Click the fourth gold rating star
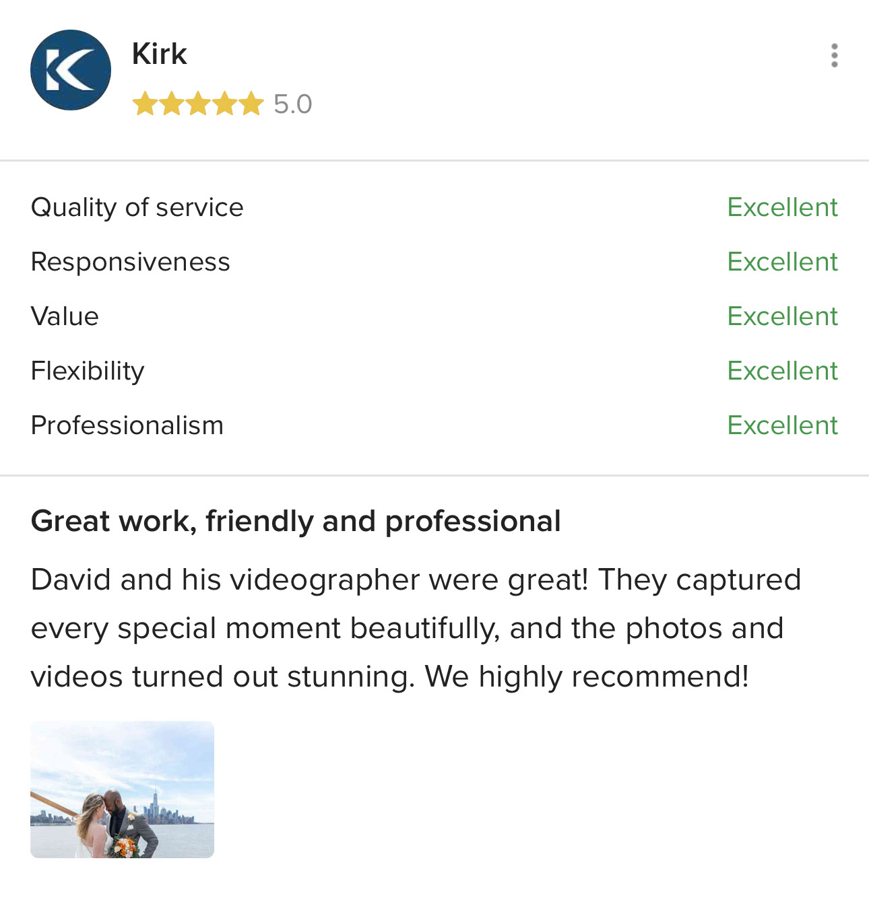 [x=224, y=104]
